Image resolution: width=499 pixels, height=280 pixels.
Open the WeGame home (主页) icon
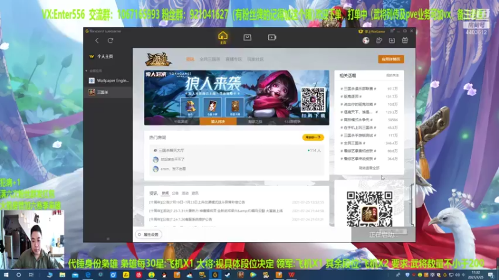click(x=223, y=37)
